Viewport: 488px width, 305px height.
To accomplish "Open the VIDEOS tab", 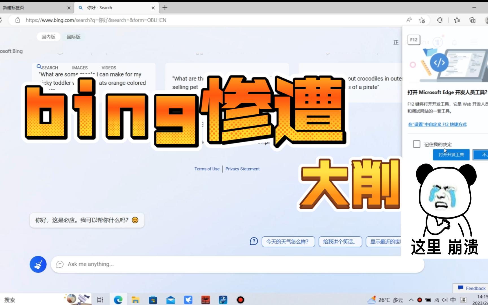I will pyautogui.click(x=109, y=68).
